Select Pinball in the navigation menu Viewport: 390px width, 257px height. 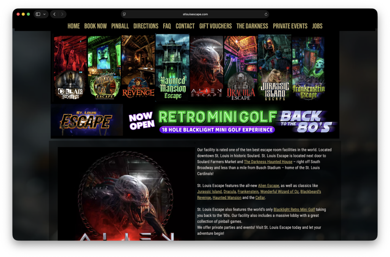click(x=120, y=26)
